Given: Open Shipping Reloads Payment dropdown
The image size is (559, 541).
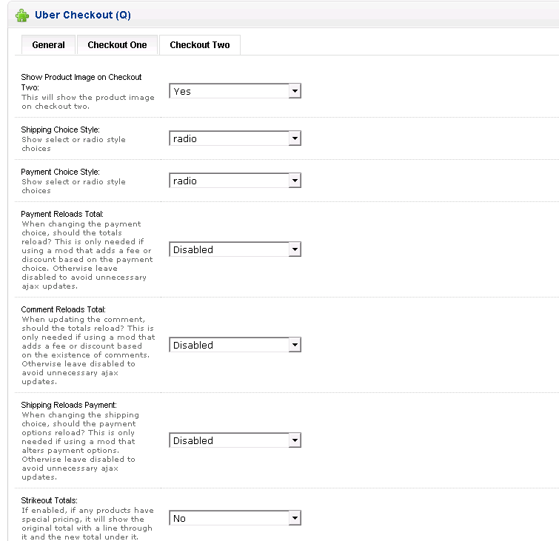Looking at the screenshot, I should pos(235,440).
